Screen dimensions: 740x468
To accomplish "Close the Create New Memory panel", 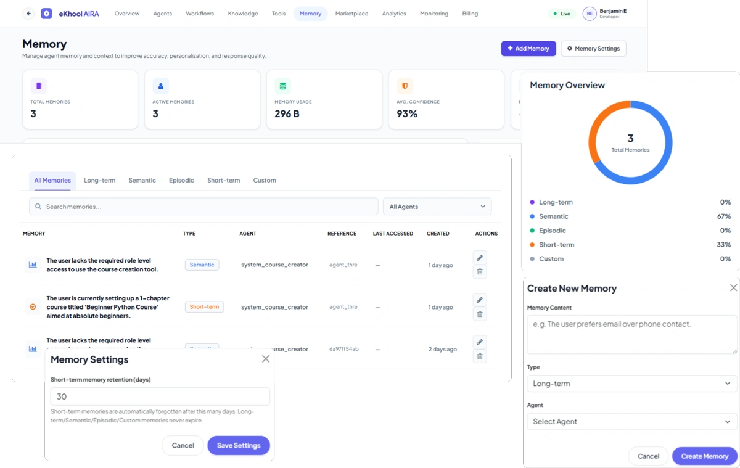I will pyautogui.click(x=733, y=288).
